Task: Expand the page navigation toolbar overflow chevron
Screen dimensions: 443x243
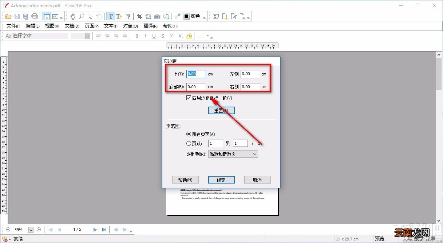Action: [x=131, y=231]
